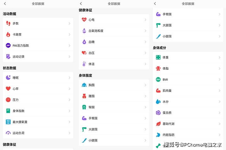The image size is (226, 150).
Task: Tap the green scale icon for 体重
Action: 158,57
